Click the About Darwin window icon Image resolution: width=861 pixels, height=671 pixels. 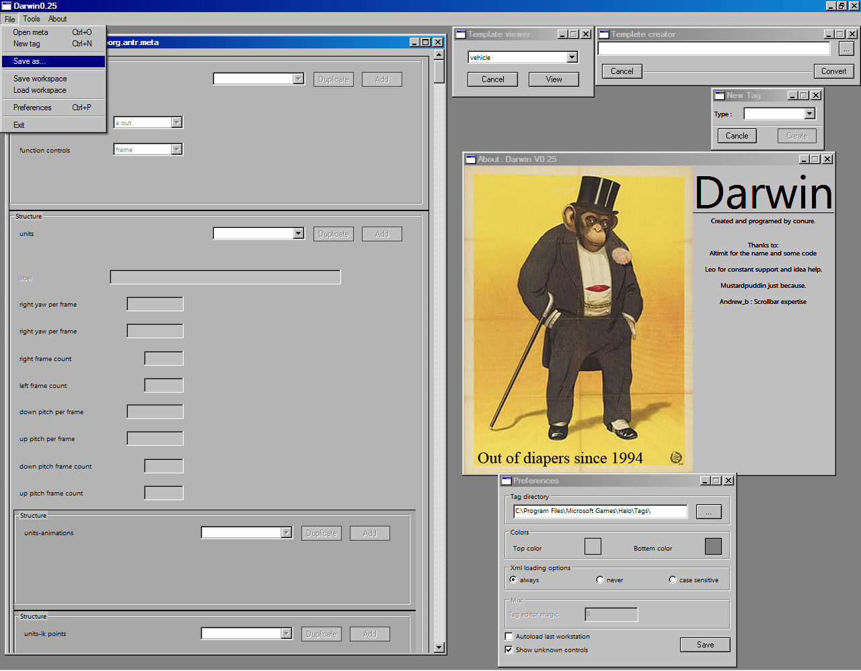tap(471, 159)
